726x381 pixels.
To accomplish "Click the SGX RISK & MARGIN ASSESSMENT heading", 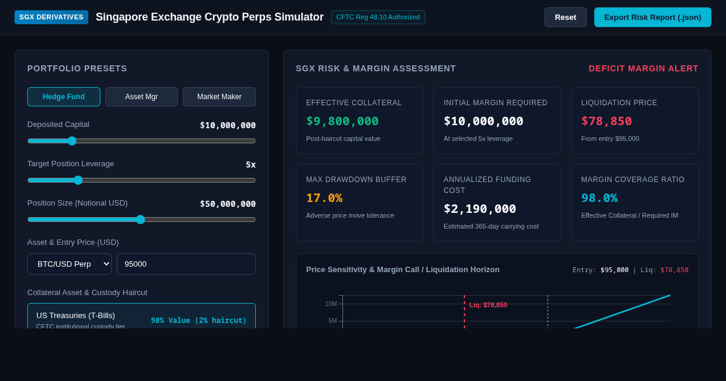I will pos(376,68).
